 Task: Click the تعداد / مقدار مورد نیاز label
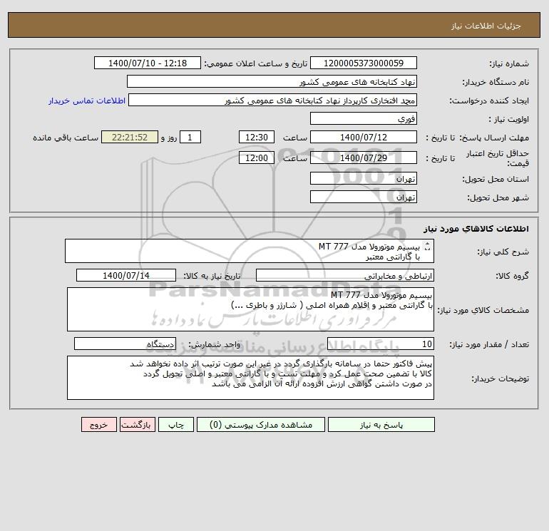(x=489, y=344)
